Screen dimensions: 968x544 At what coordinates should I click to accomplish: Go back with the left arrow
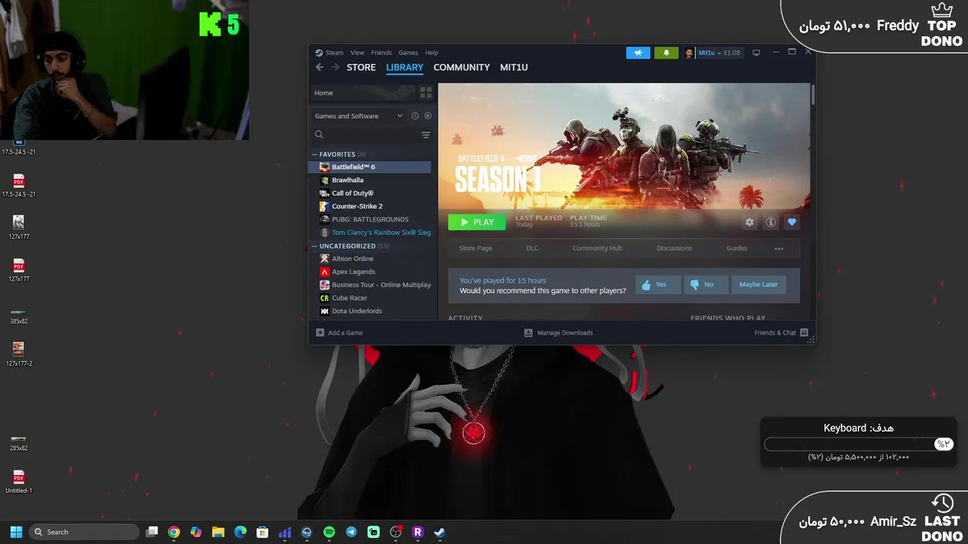pos(319,67)
